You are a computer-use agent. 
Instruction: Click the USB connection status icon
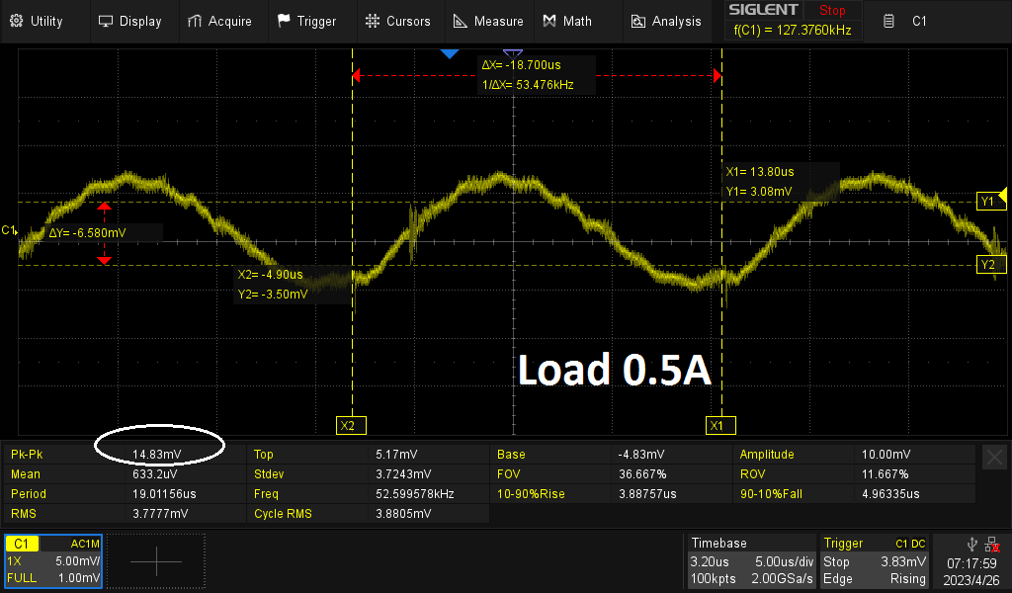[x=972, y=544]
